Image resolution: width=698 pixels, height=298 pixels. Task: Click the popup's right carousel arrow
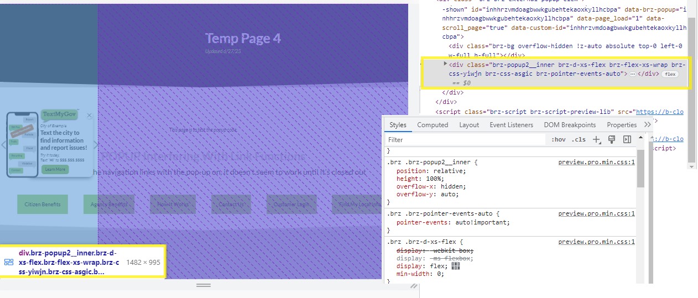[x=96, y=145]
